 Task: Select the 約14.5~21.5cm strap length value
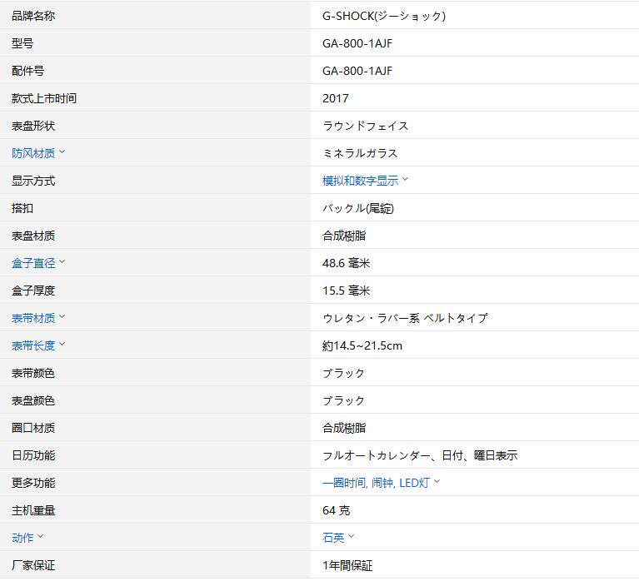(x=362, y=345)
